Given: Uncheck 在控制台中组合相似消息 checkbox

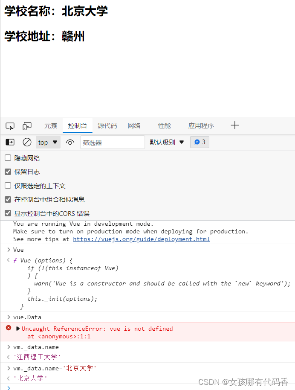Looking at the screenshot, I should pyautogui.click(x=8, y=199).
